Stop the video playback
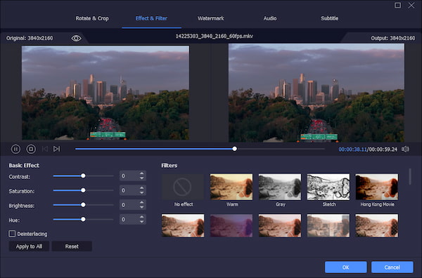 [x=31, y=149]
